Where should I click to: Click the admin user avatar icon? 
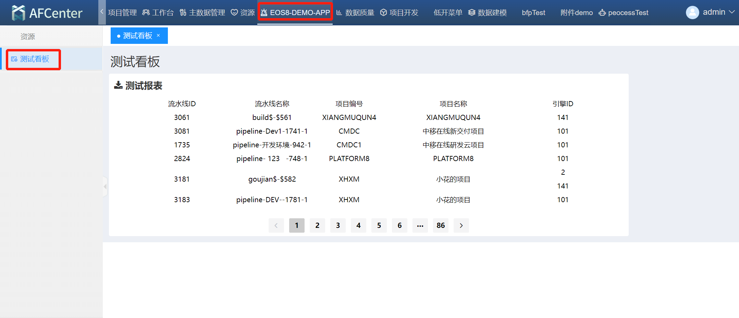tap(692, 13)
